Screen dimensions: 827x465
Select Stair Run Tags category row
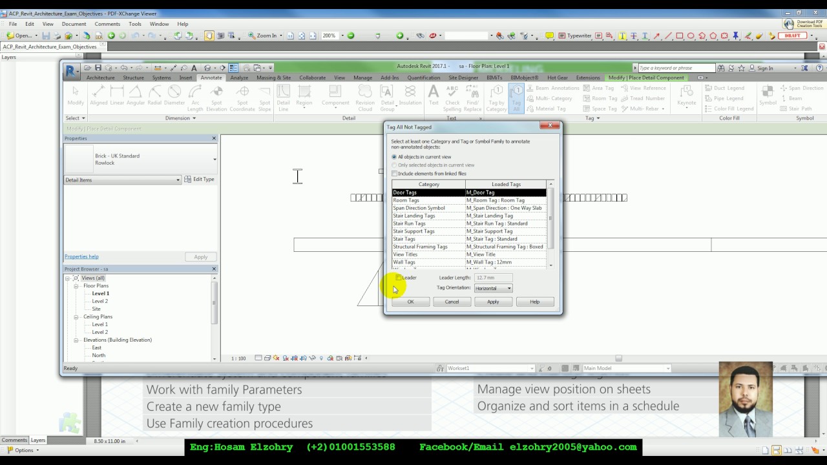pos(469,223)
